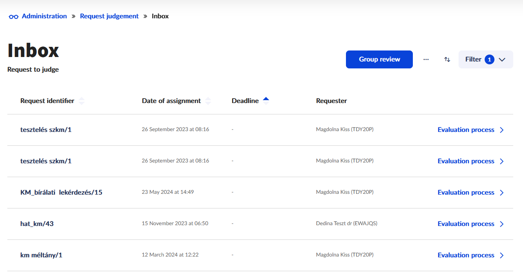Toggle Deadline column sort arrow
Image resolution: width=523 pixels, height=272 pixels.
pos(266,101)
